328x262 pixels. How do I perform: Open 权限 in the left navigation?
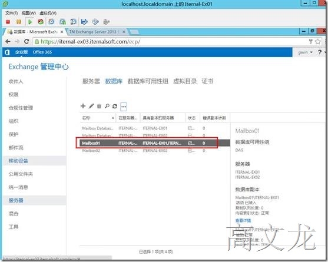[x=14, y=95]
